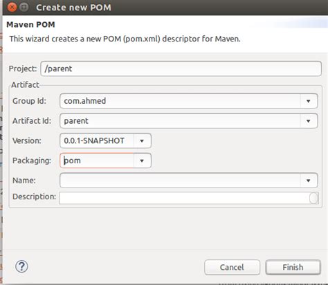Click into the Group Id field com.ahmed
328x285 pixels.
(x=180, y=101)
